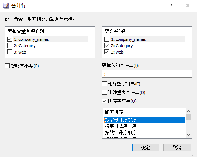197x157 pixels.
Task: Check company_names in columns-to-merge list
Action: click(107, 39)
